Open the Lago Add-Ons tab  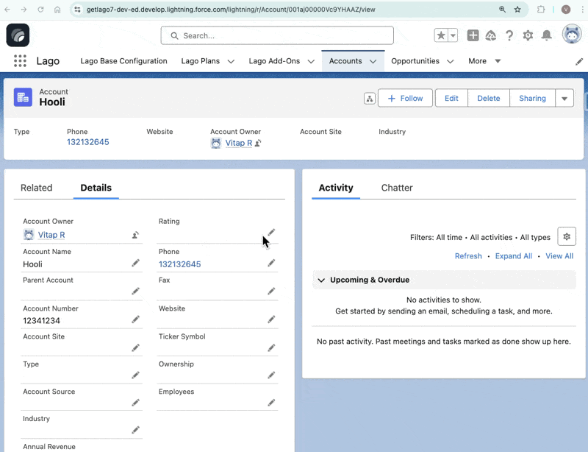coord(274,61)
